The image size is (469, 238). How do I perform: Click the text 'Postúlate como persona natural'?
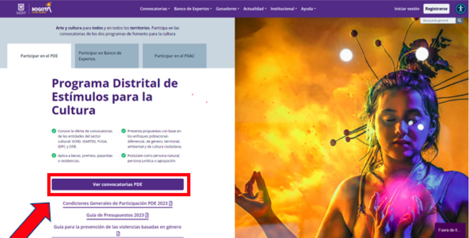pyautogui.click(x=153, y=156)
